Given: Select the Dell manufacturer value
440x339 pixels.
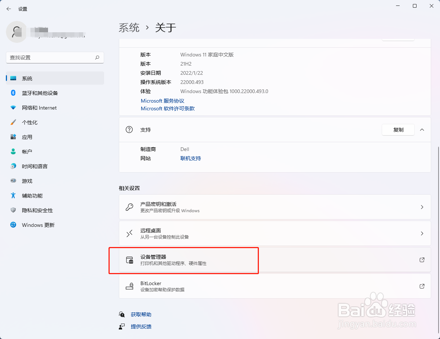Looking at the screenshot, I should (185, 149).
